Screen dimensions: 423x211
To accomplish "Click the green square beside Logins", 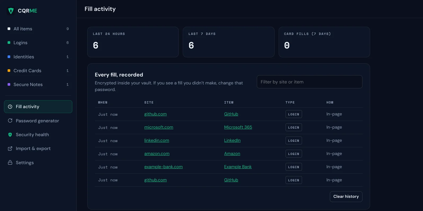I will (x=9, y=42).
